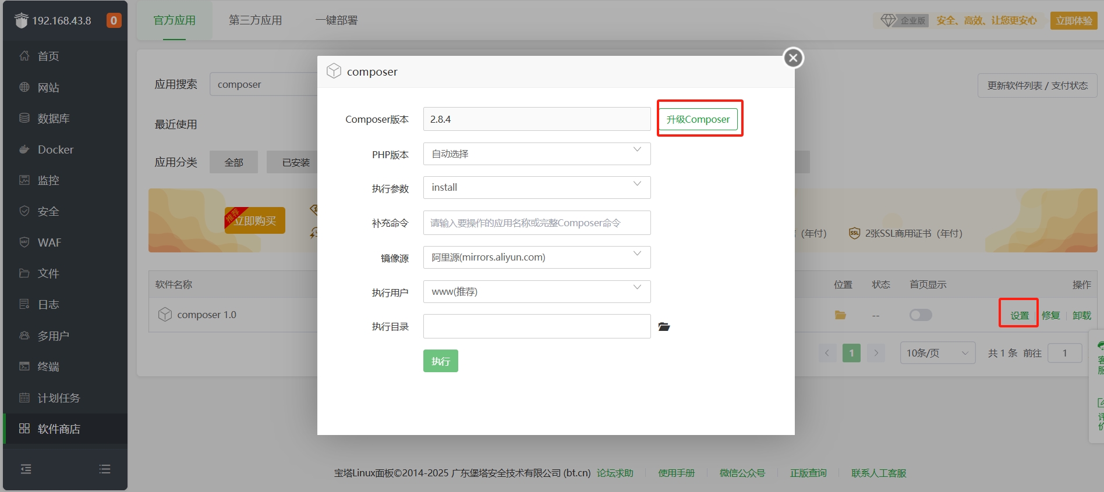Close the composer dialog
The height and width of the screenshot is (492, 1104).
pos(792,58)
